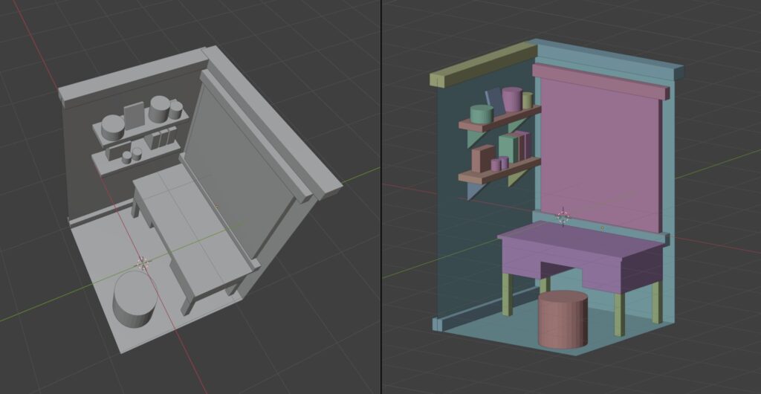Select the yellow front-left desk leg
This screenshot has height=394, width=761.
(509, 294)
